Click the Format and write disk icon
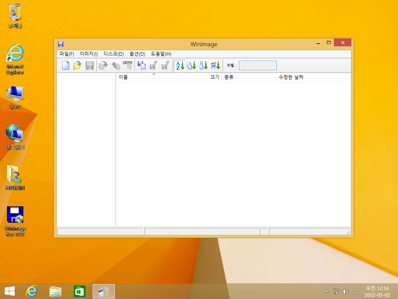The height and width of the screenshot is (299, 398). click(165, 65)
